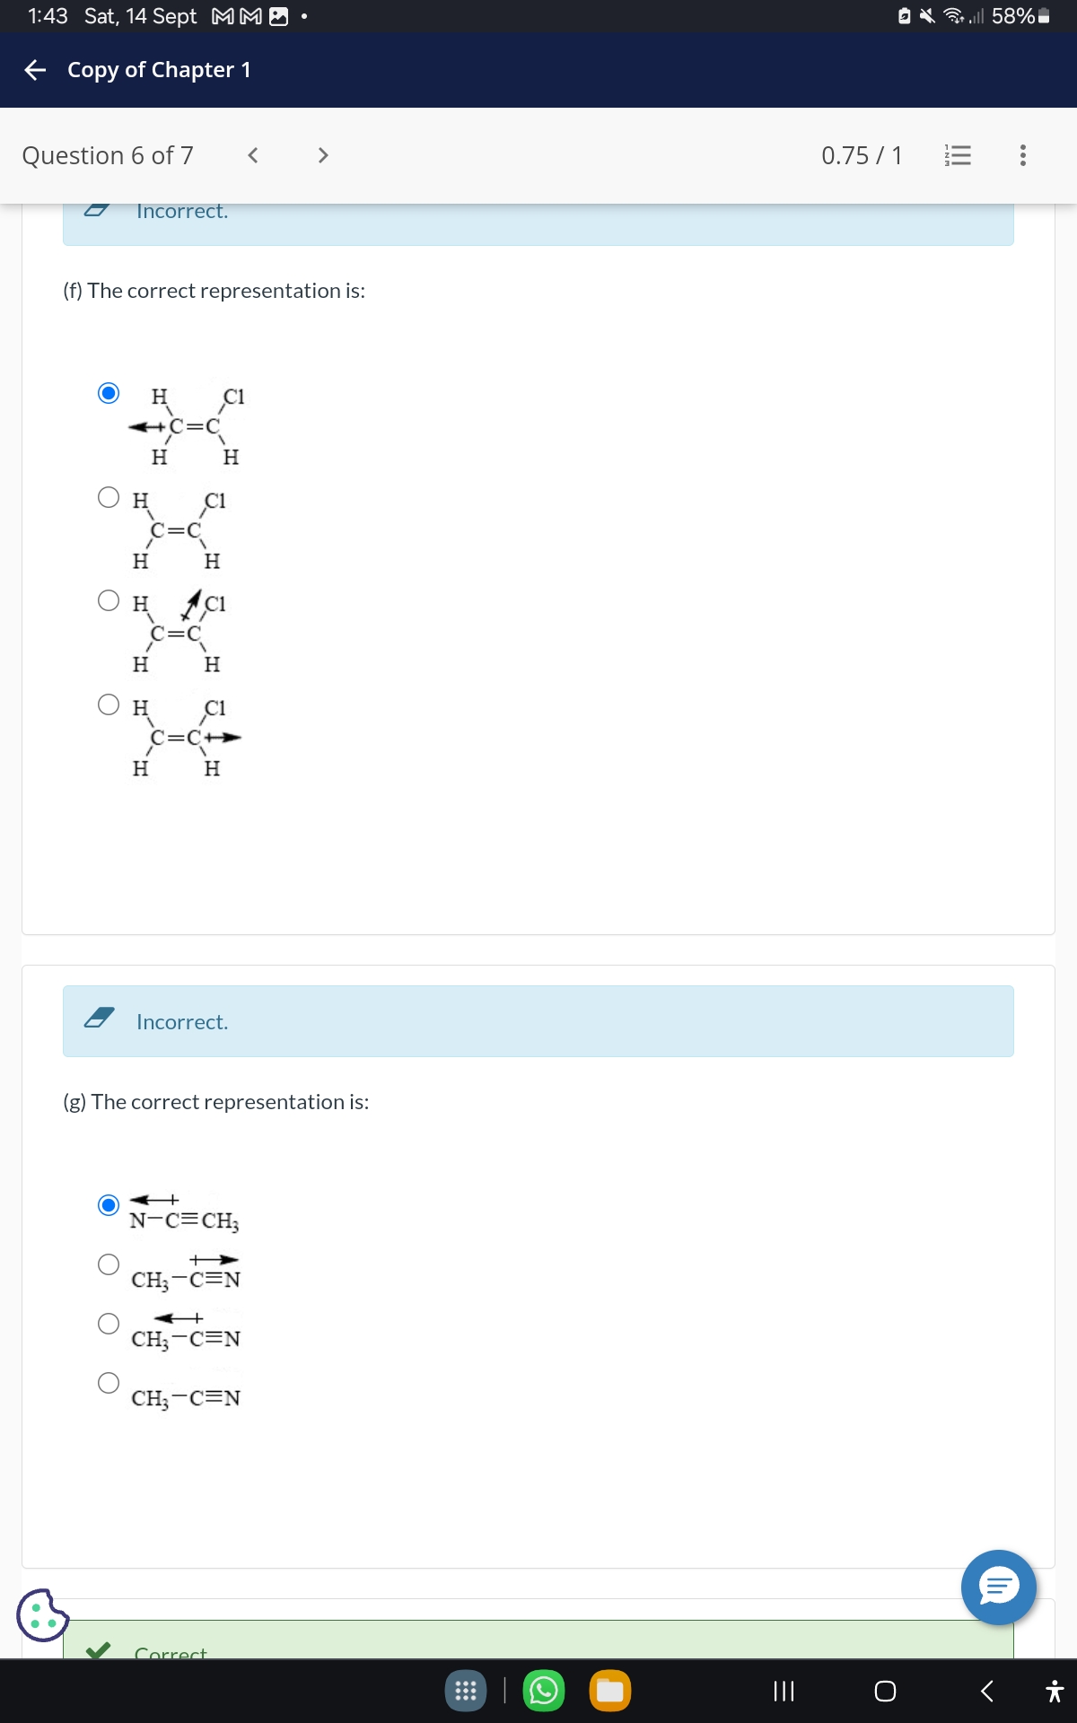1077x1723 pixels.
Task: Select the Copy of Chapter 1 title
Action: [x=158, y=70]
